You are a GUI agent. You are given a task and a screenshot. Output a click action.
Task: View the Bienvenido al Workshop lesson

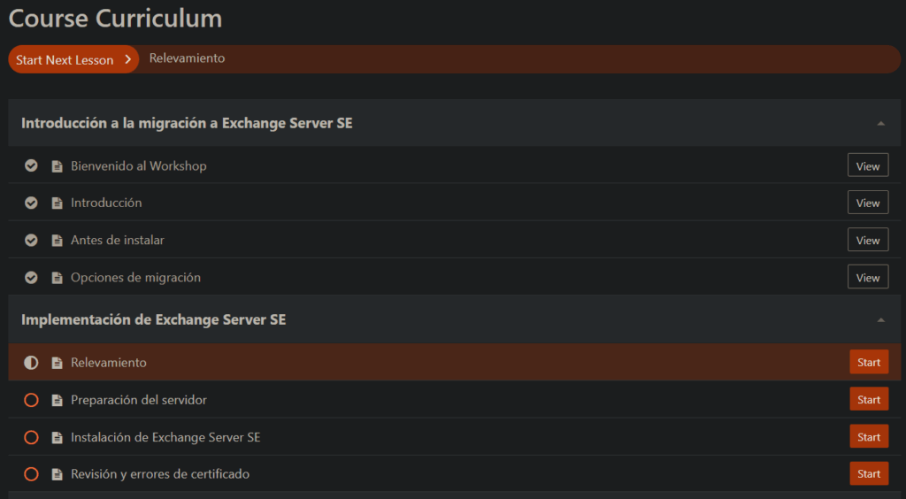868,165
